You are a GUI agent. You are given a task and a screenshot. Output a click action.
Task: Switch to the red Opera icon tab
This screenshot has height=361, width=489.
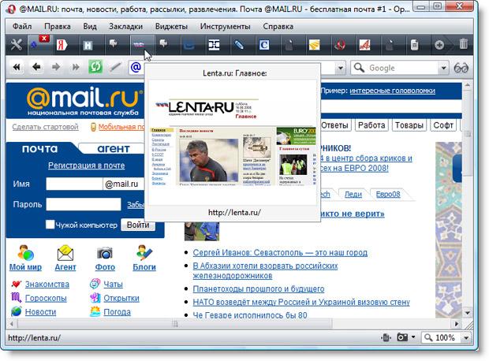(x=340, y=45)
